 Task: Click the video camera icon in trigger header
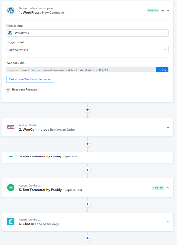click(163, 10)
